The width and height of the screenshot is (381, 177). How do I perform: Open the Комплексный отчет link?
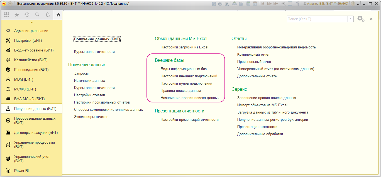(253, 55)
